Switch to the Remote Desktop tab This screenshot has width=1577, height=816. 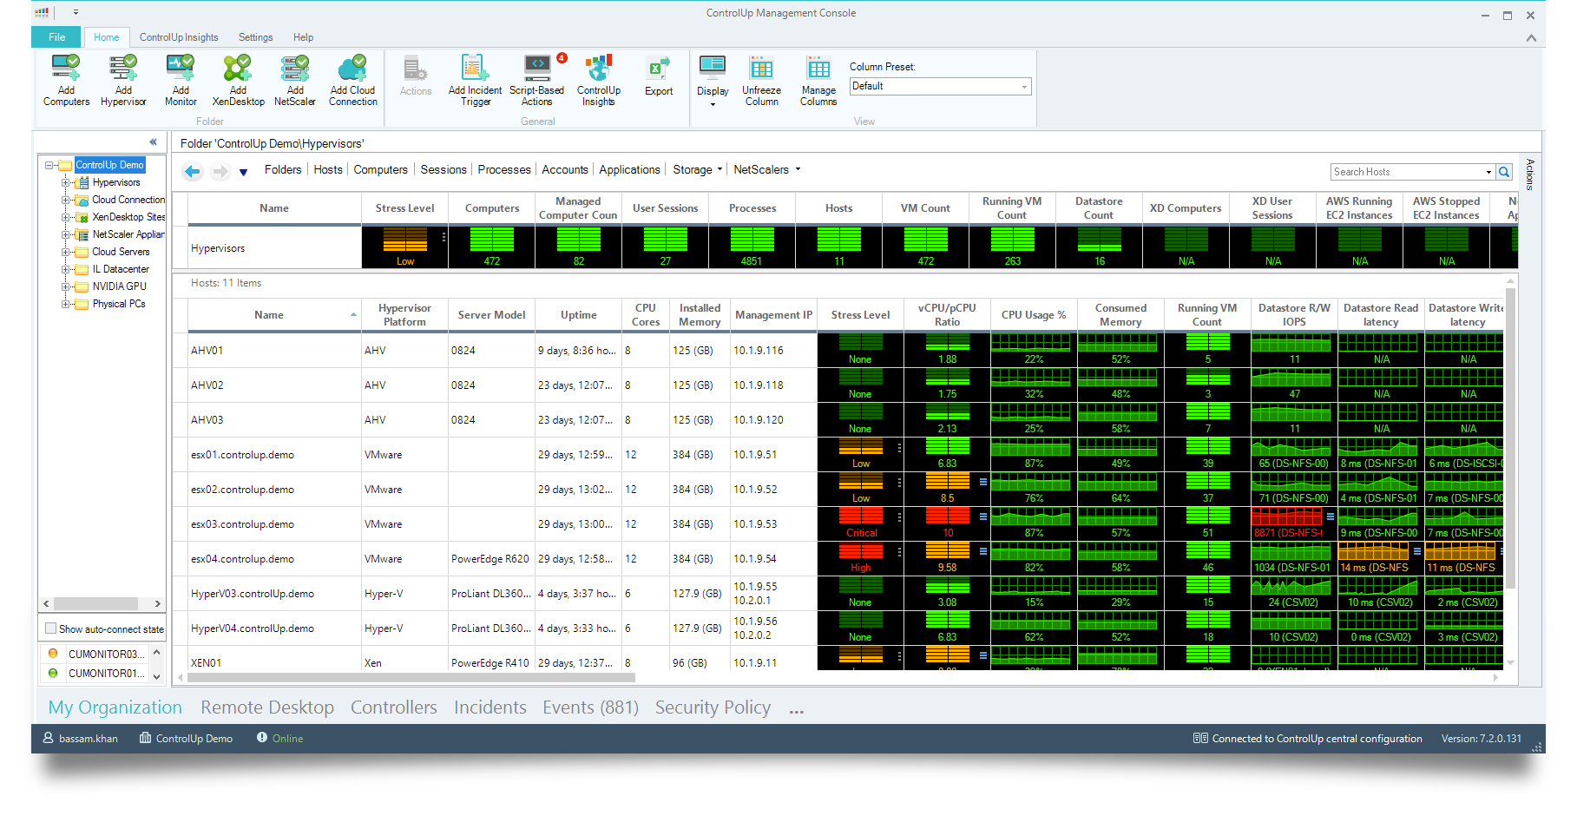pos(267,707)
